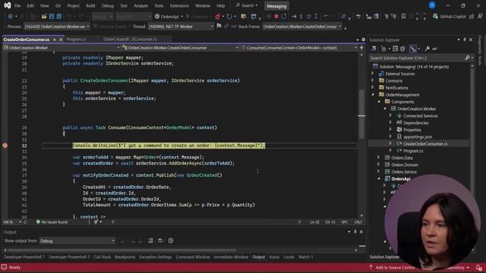Click the Step Over icon
This screenshot has width=486, height=273.
[308, 17]
